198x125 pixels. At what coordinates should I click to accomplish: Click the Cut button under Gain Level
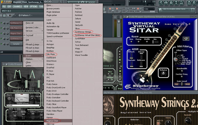[176, 84]
